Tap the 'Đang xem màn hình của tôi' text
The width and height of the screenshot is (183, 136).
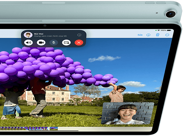point(50,36)
